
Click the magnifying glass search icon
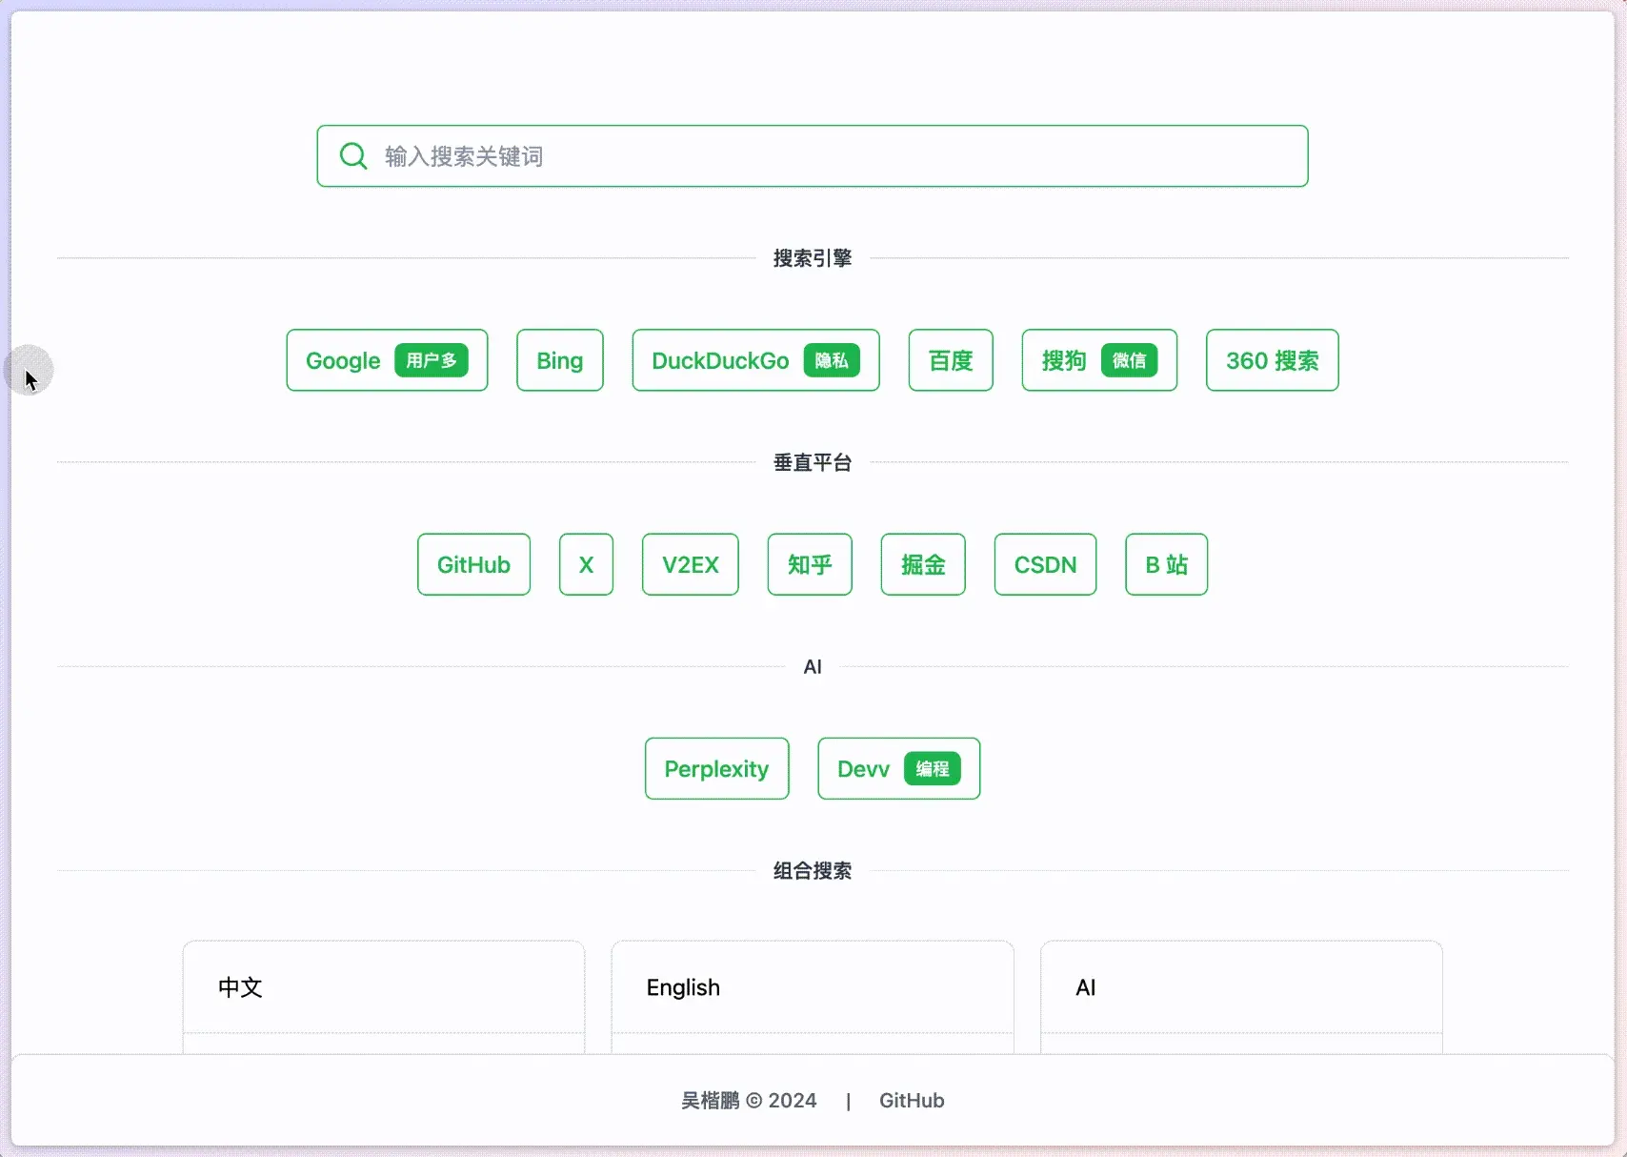pyautogui.click(x=353, y=156)
